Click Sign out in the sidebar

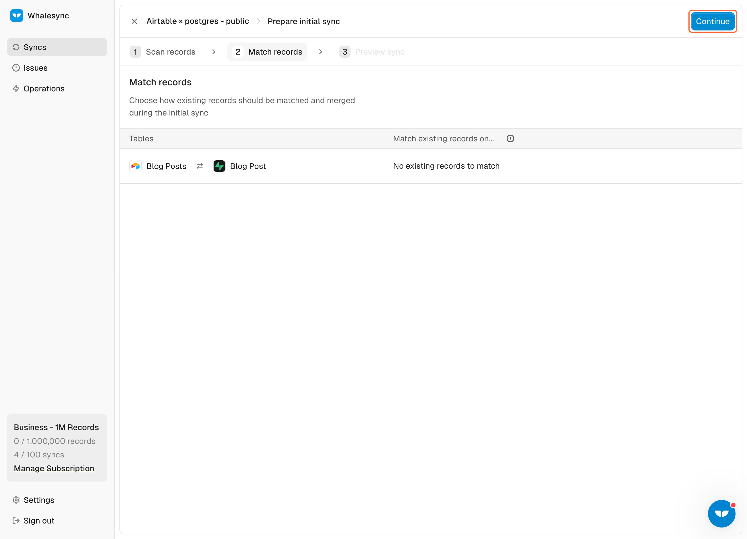coord(57,521)
